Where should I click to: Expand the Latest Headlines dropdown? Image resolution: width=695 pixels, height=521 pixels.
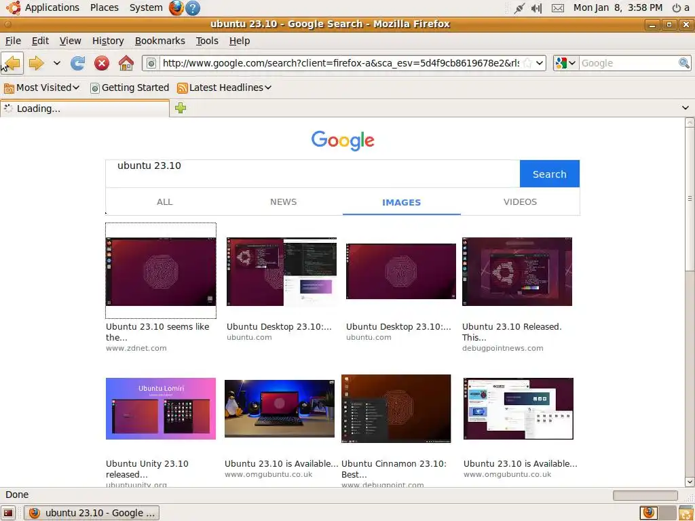[267, 88]
